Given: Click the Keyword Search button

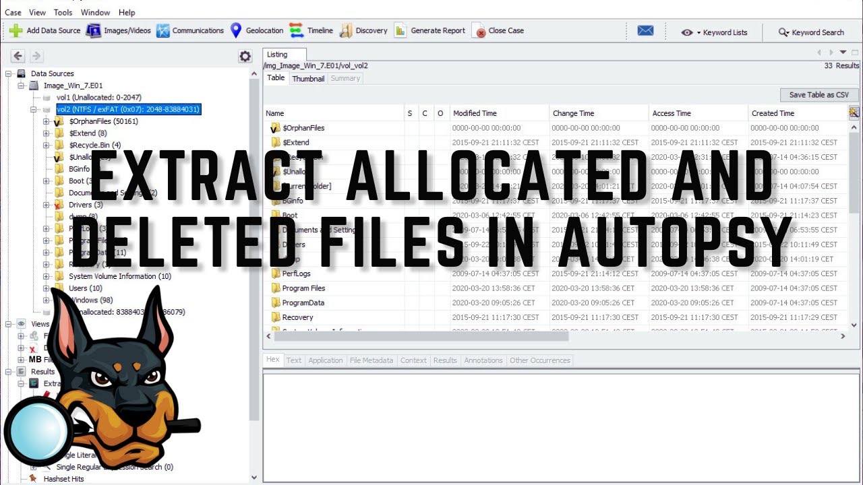Looking at the screenshot, I should [811, 32].
